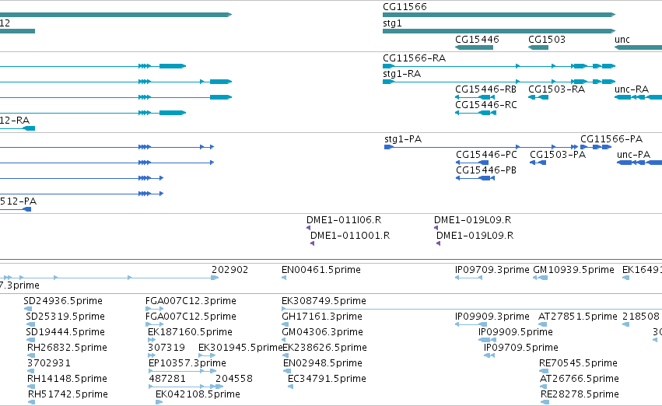Select the SD25319.5prime EST label

[65, 317]
